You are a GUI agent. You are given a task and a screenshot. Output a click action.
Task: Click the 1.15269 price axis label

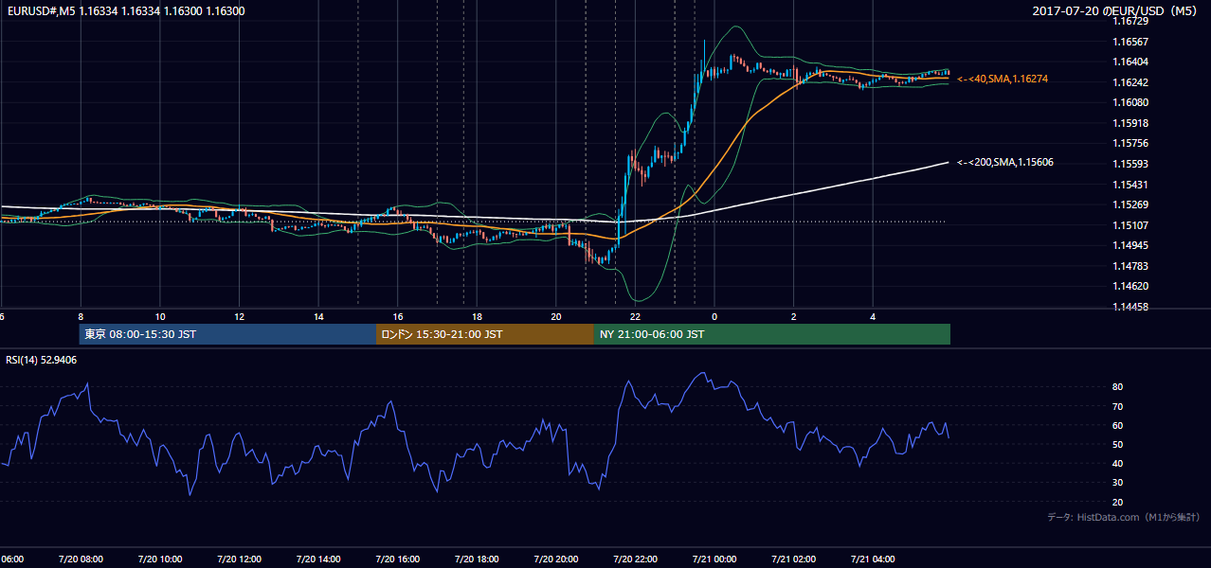tap(1132, 204)
